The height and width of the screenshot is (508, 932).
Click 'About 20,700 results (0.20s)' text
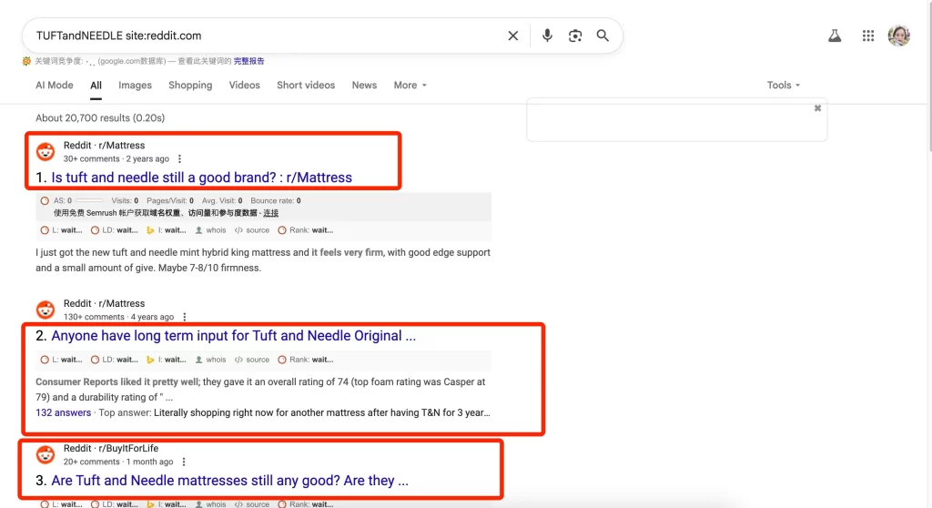click(x=100, y=117)
